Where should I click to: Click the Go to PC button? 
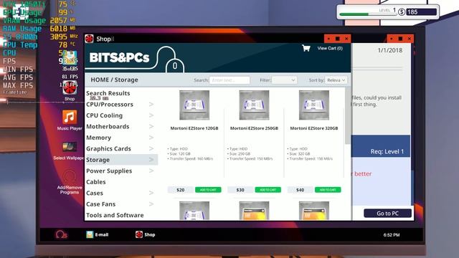pyautogui.click(x=387, y=214)
